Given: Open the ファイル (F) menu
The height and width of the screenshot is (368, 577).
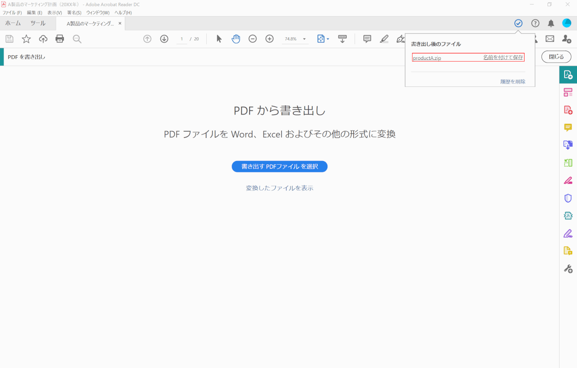Looking at the screenshot, I should (12, 12).
